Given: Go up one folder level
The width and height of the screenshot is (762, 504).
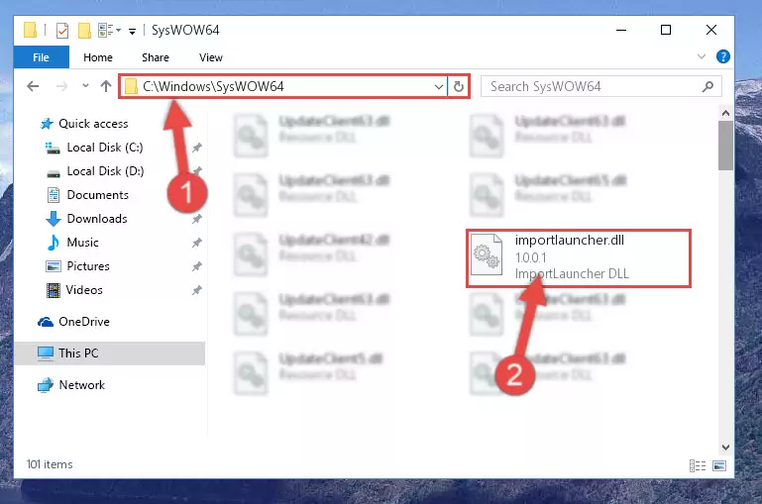Looking at the screenshot, I should 106,86.
